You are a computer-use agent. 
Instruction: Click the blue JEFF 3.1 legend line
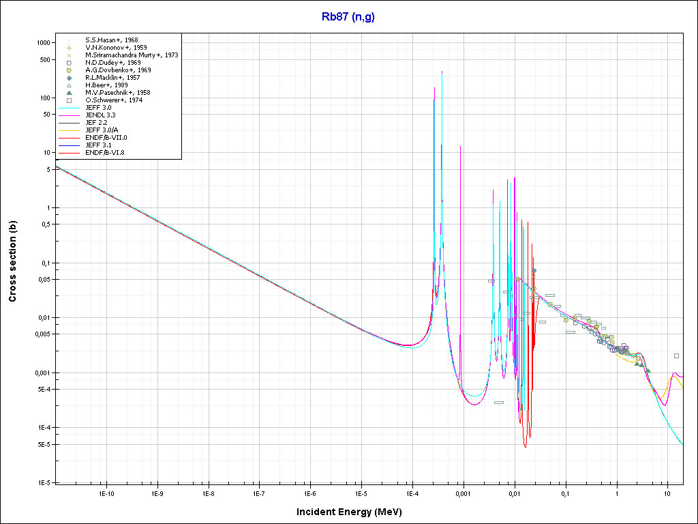point(70,145)
